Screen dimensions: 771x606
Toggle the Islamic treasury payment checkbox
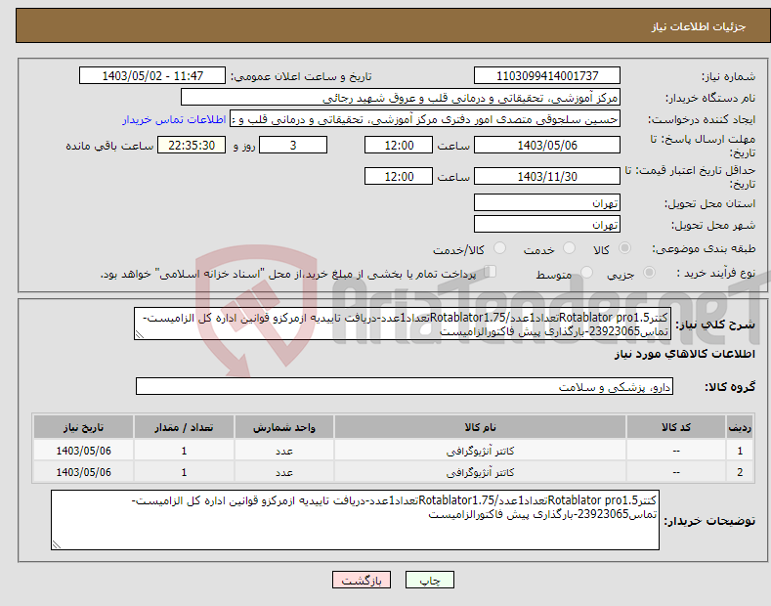point(491,272)
